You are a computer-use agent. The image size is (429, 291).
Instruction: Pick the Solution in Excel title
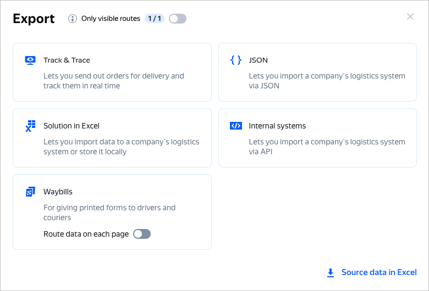coord(71,126)
